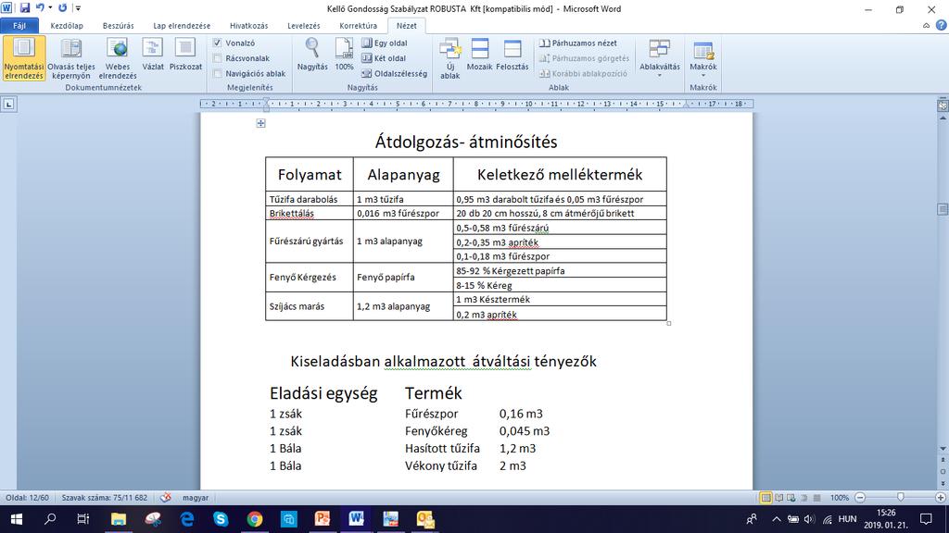Uncheck the Vonalzó checkbox
This screenshot has height=533, width=949.
click(217, 43)
